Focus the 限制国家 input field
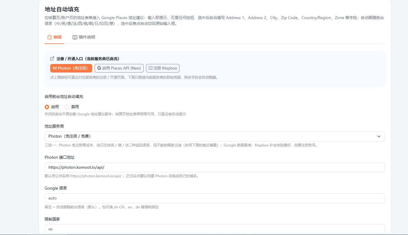This screenshot has width=408, height=235. tap(215, 229)
